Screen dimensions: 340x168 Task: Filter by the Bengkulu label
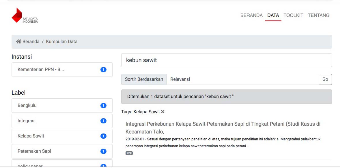click(x=27, y=106)
